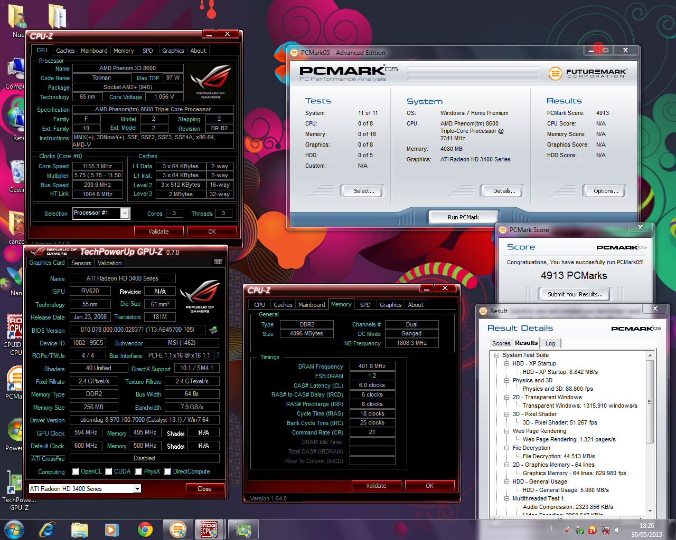Open SPD tab in bottom CPU-Z window
The height and width of the screenshot is (540, 676).
(365, 305)
